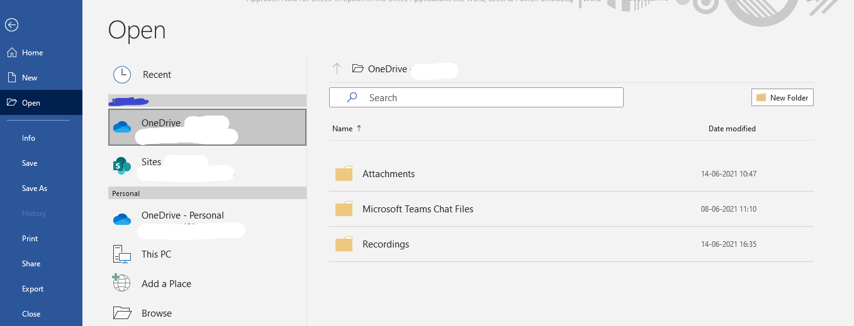
Task: Click the Add a Place globe icon
Action: 121,283
